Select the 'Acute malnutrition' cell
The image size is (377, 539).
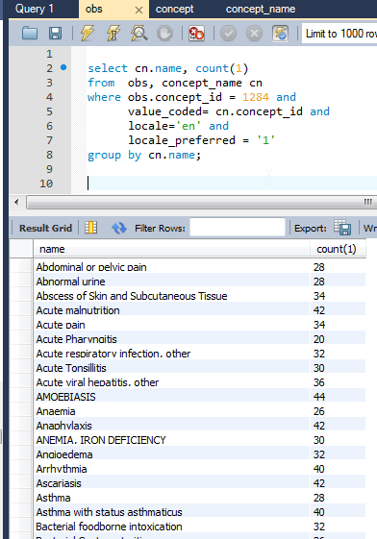click(x=171, y=310)
